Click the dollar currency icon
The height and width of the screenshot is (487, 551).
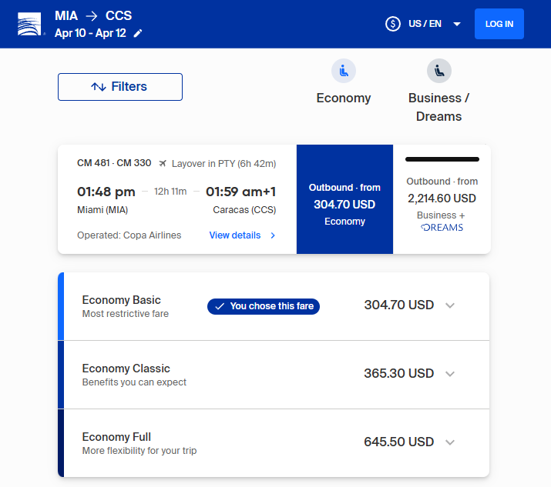pos(393,24)
